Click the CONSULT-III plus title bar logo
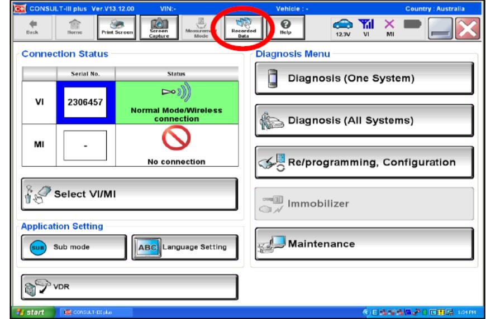The height and width of the screenshot is (319, 486). [20, 9]
